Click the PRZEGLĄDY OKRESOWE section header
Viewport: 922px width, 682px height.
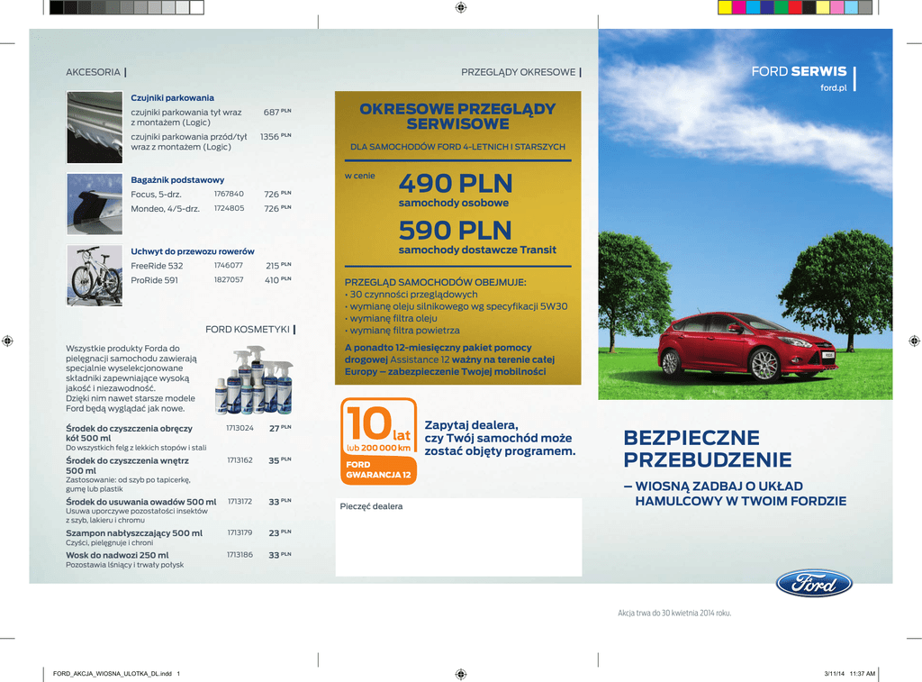click(x=518, y=72)
